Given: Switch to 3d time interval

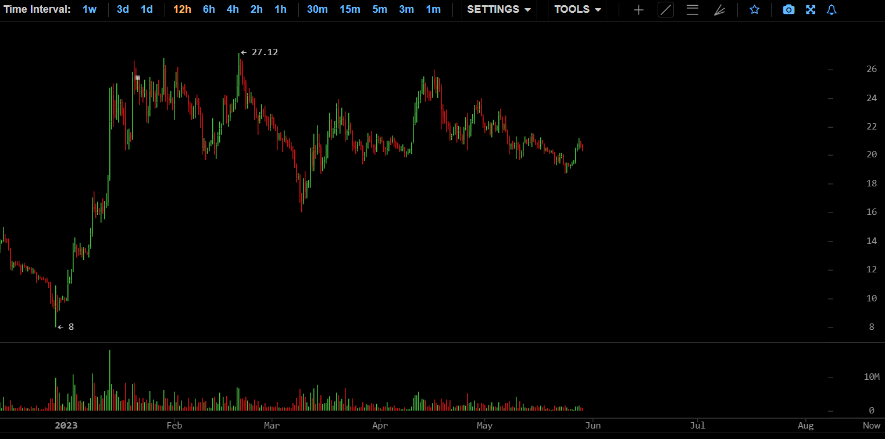Looking at the screenshot, I should tap(123, 9).
